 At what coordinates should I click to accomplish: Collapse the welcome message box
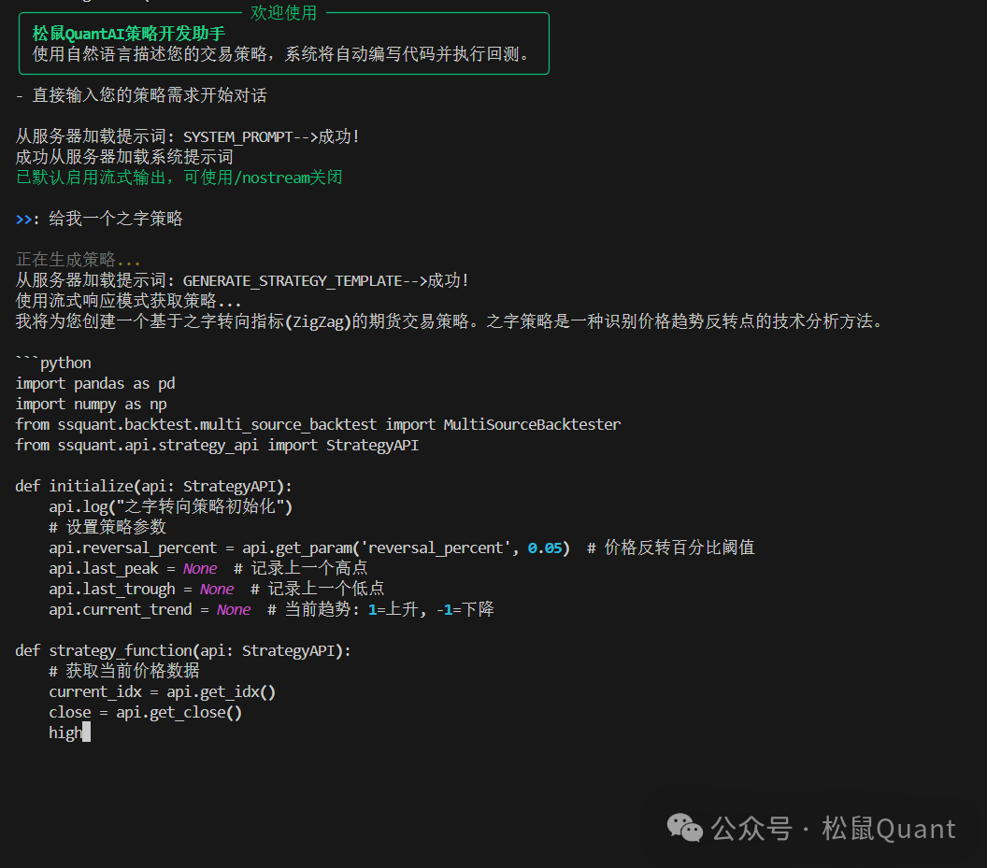[283, 42]
